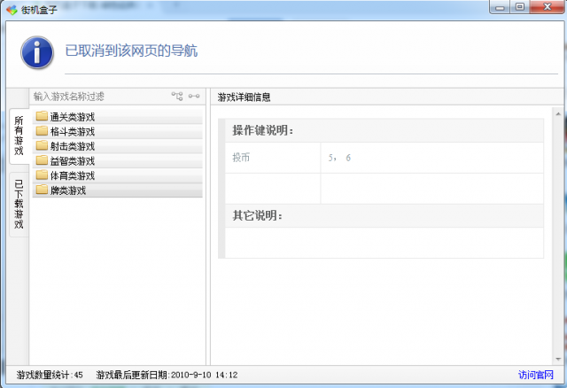Click the 投币 table cell
This screenshot has width=567, height=388.
coord(273,158)
